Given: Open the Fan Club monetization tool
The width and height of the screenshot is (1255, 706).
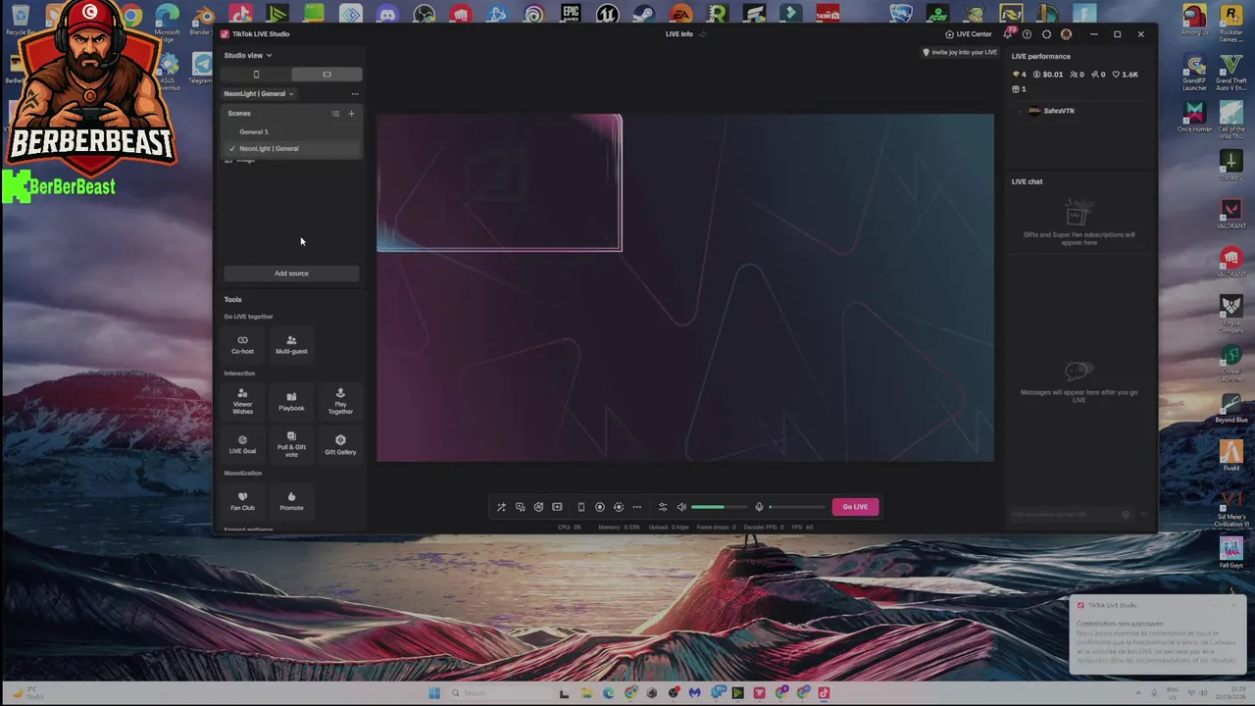Looking at the screenshot, I should (x=242, y=501).
